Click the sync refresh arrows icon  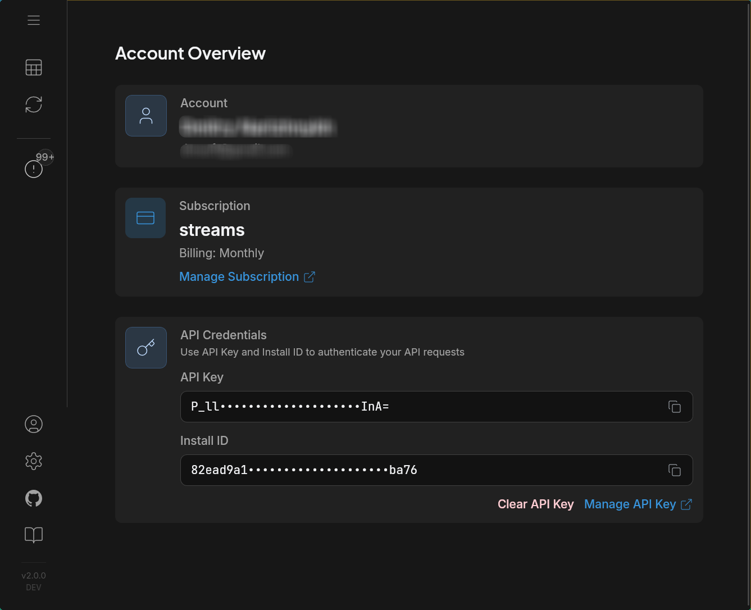[34, 104]
